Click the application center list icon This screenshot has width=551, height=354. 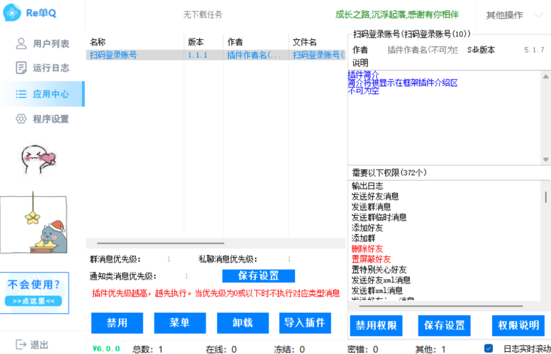click(x=21, y=94)
